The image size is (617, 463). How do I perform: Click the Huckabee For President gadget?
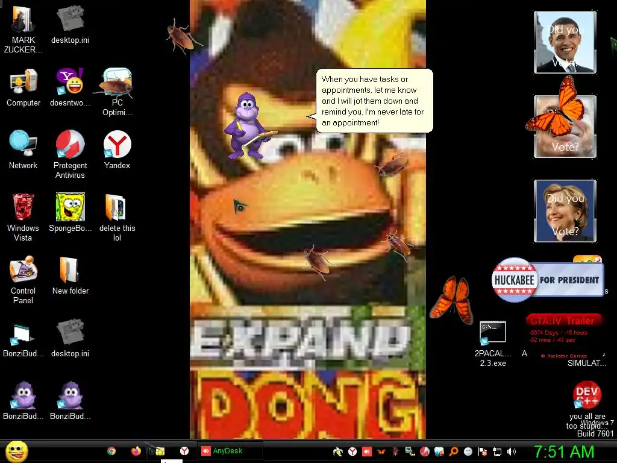(x=548, y=280)
